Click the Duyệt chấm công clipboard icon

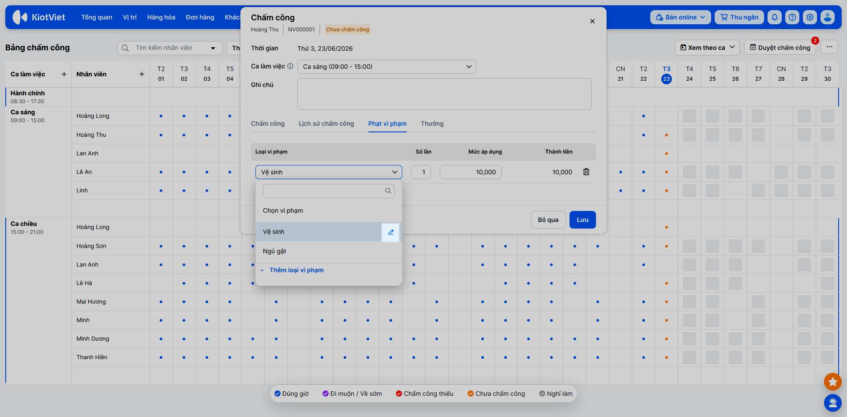pos(753,47)
